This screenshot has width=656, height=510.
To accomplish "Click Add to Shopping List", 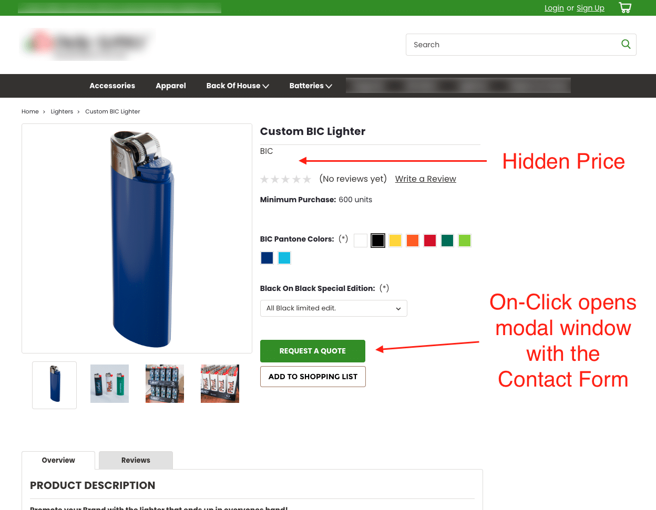I will tap(313, 377).
